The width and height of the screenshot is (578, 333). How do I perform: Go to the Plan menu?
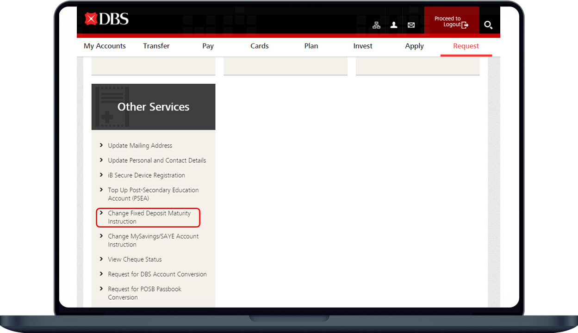tap(311, 46)
